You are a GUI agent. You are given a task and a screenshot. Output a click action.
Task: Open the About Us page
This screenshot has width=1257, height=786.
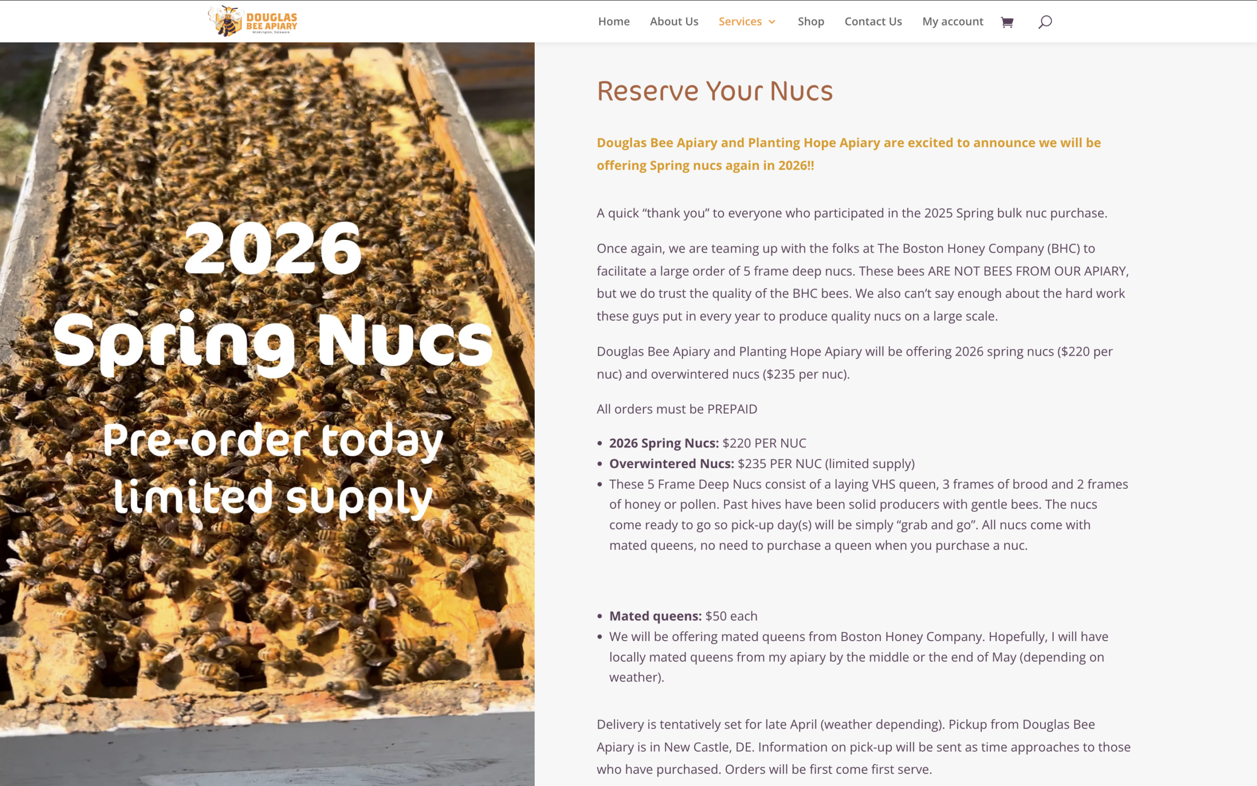[x=674, y=22]
